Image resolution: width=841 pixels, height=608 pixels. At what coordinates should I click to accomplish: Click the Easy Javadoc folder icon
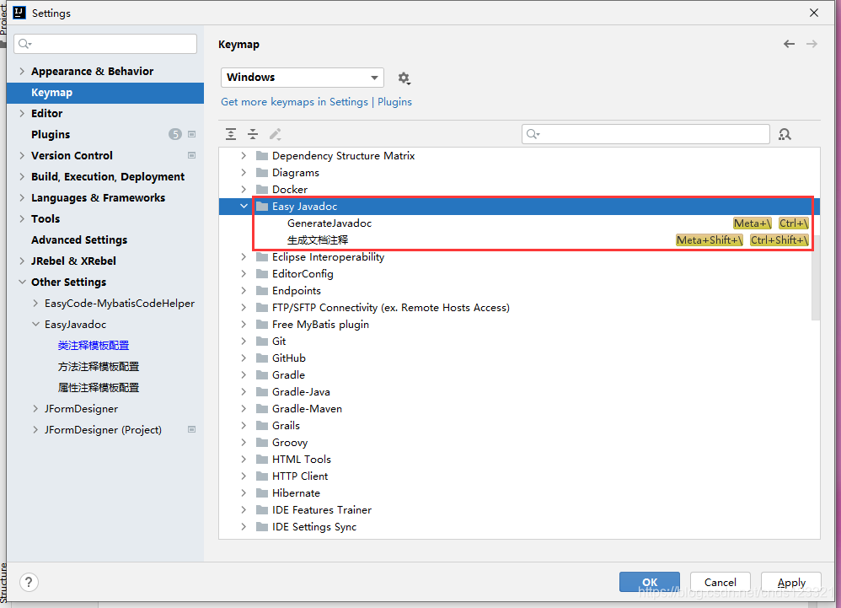coord(262,207)
